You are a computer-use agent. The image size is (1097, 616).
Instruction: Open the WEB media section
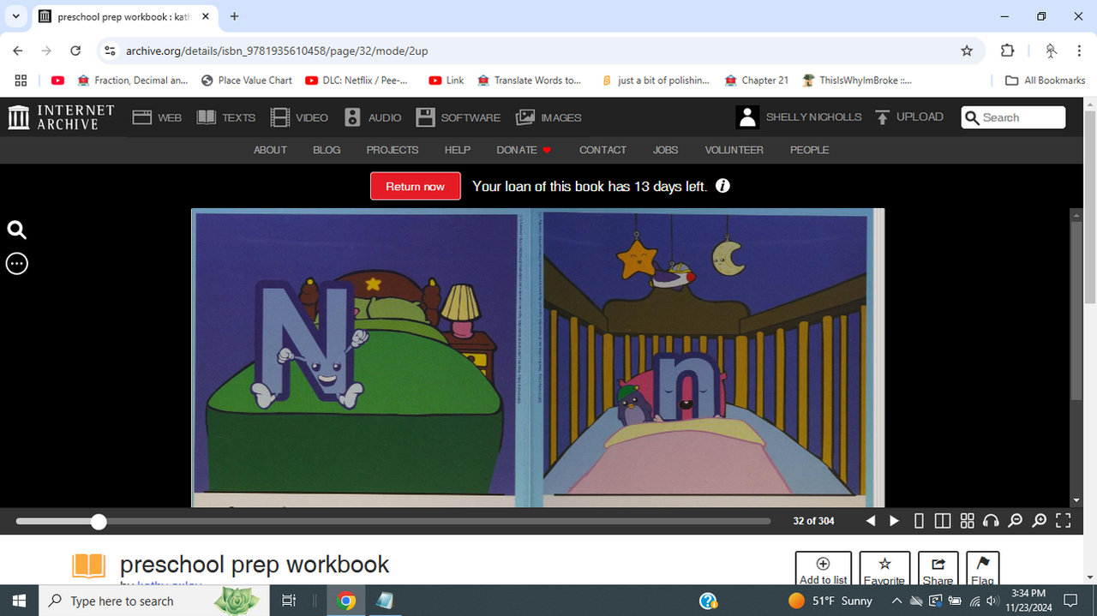click(x=157, y=117)
